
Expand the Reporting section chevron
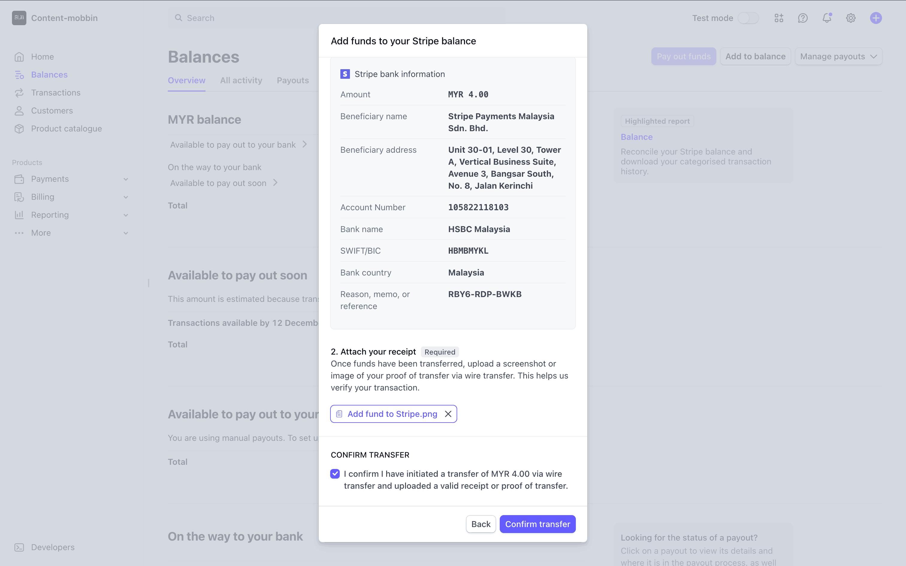point(126,215)
